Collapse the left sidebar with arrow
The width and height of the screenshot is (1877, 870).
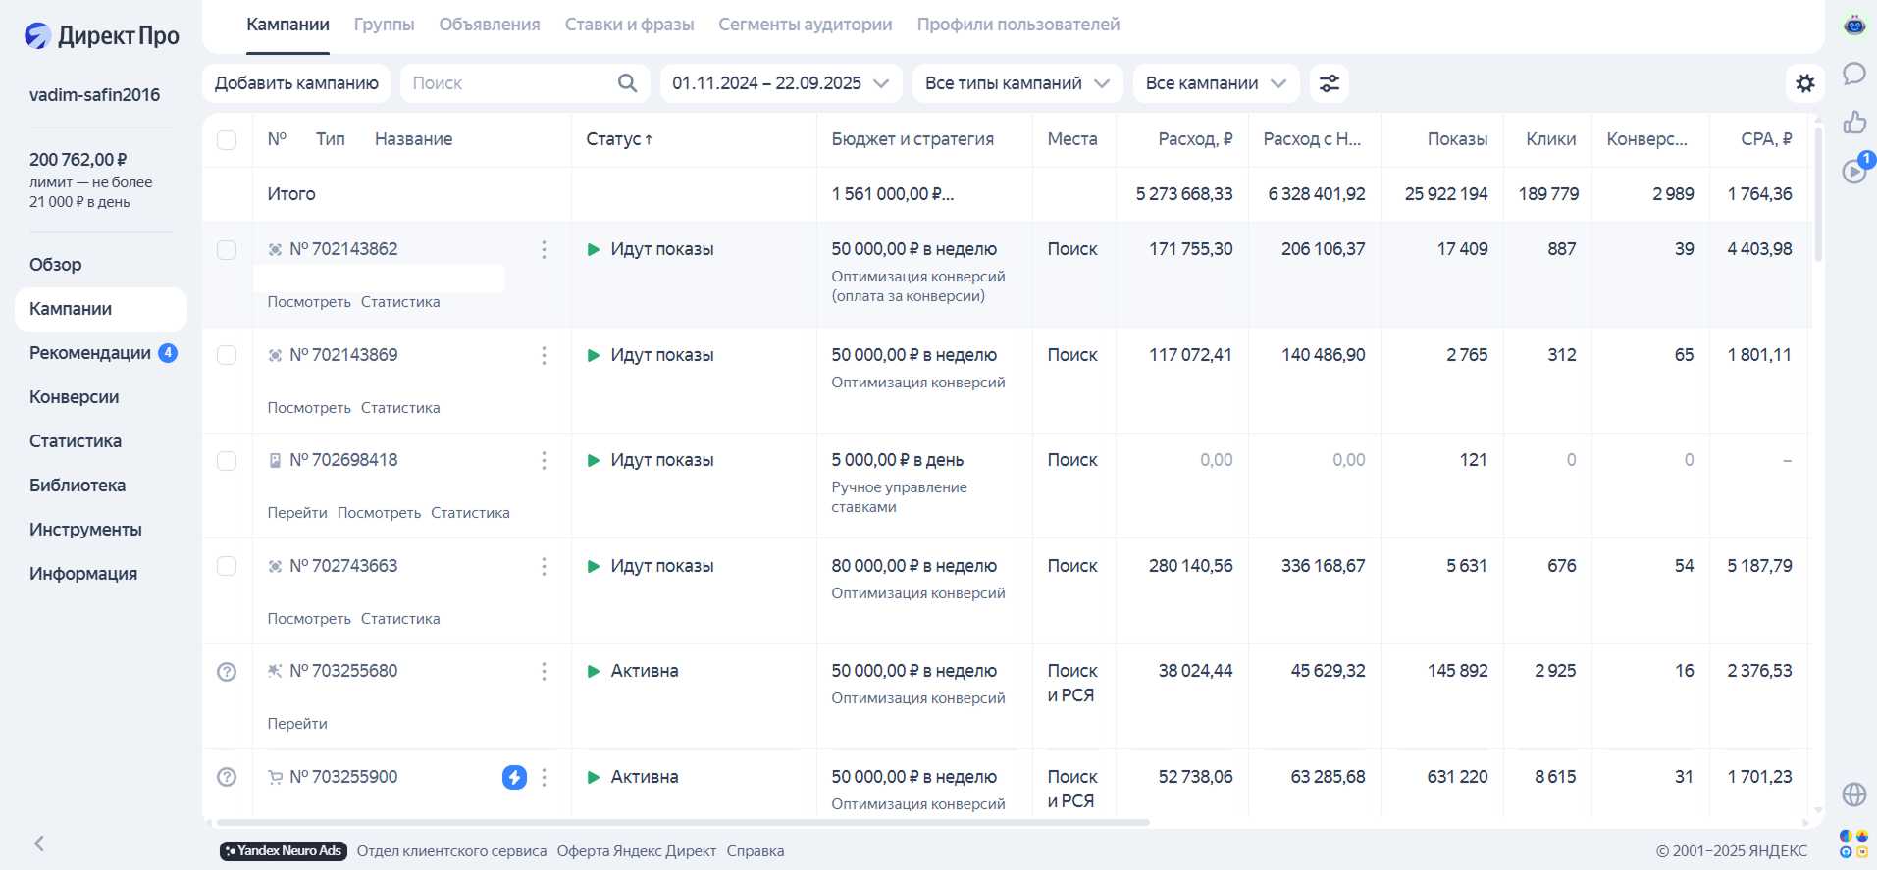pos(39,844)
